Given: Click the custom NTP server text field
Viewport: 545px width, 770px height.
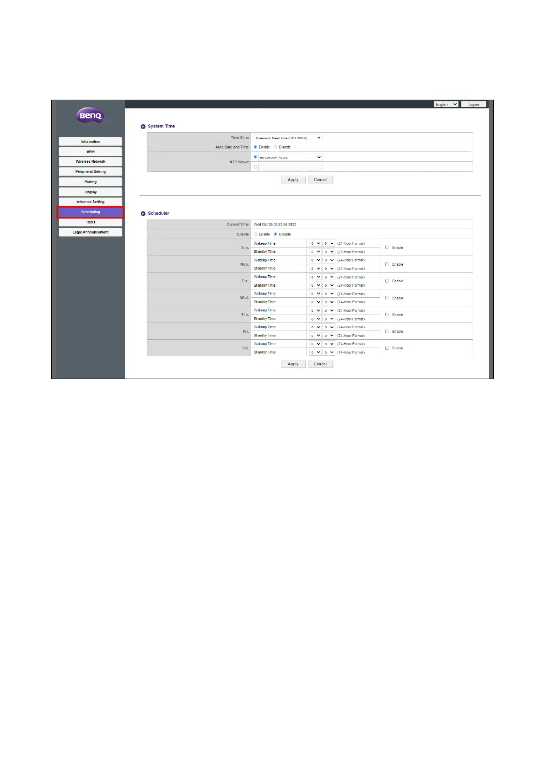Looking at the screenshot, I should [x=290, y=167].
